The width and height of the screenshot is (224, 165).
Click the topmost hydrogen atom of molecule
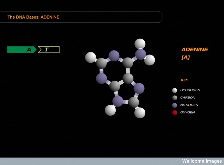(x=140, y=44)
